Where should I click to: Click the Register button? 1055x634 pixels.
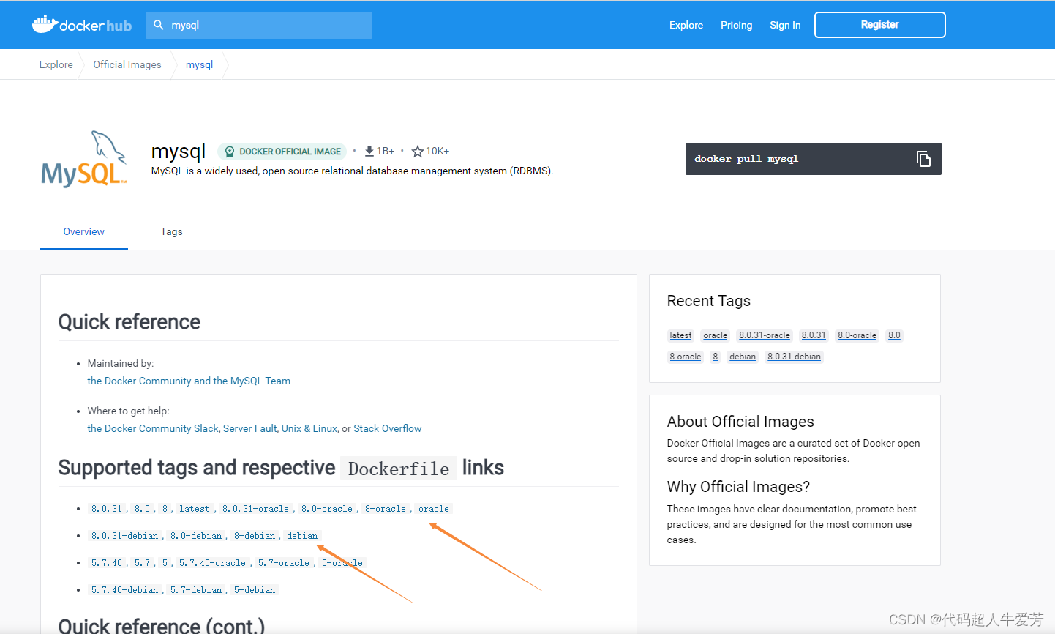pos(880,25)
